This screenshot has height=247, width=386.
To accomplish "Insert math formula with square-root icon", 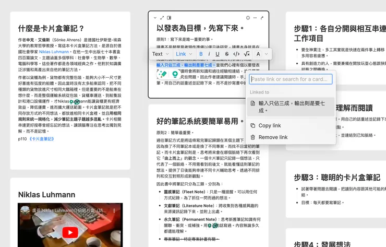I will (247, 54).
